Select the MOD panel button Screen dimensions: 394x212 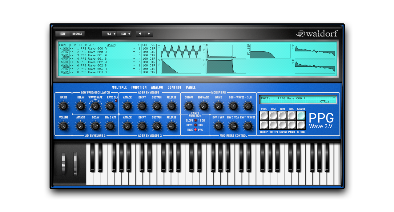292,116
